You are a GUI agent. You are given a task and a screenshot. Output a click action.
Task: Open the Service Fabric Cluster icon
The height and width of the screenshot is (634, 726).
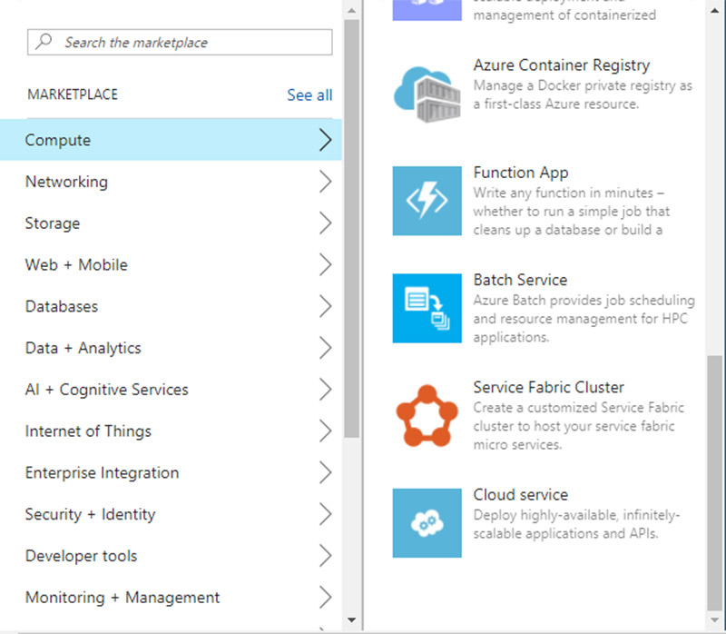pos(427,415)
